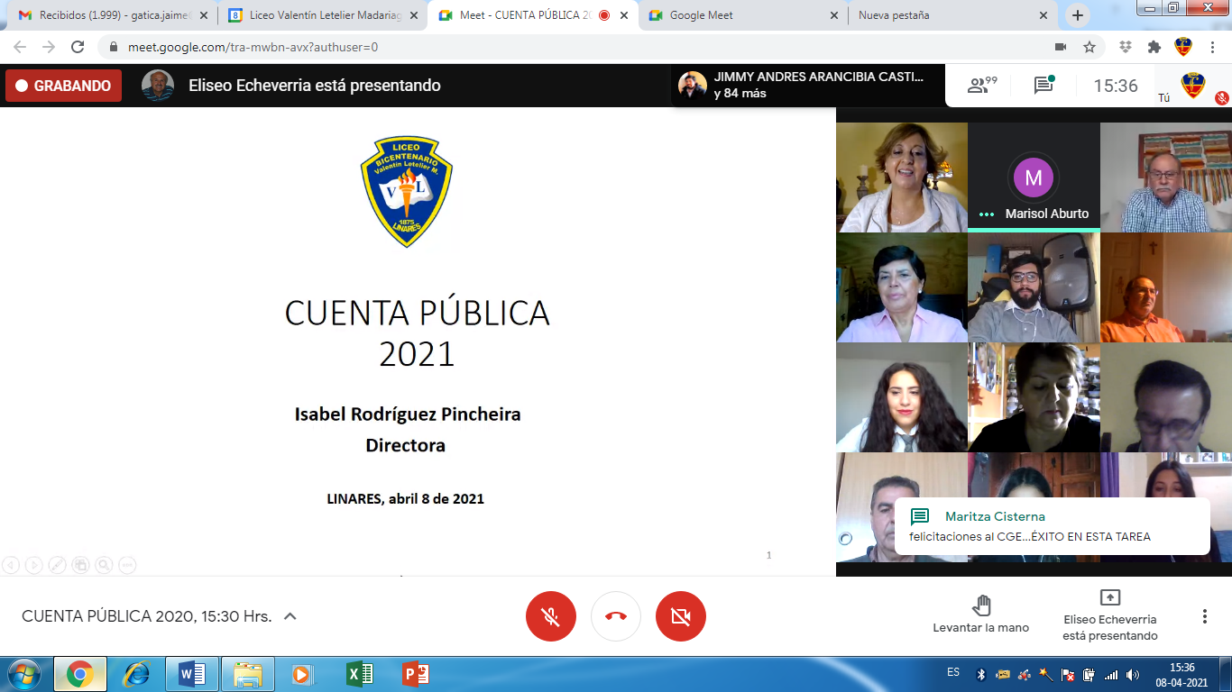Screen dimensions: 1232x692
Task: Open the network signal tray icon
Action: (1111, 674)
